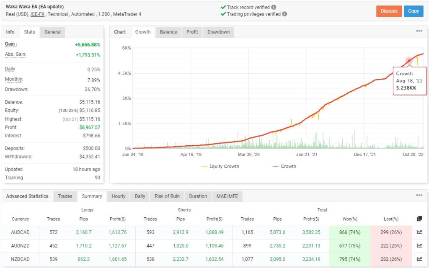Screen dimensions: 429x268
Task: Click the +1,793.51% abs. gain value
Action: (x=88, y=55)
